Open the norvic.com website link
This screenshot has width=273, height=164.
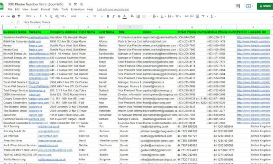click(x=45, y=155)
